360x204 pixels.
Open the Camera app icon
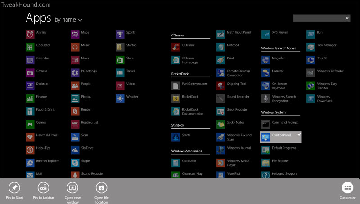coord(30,73)
